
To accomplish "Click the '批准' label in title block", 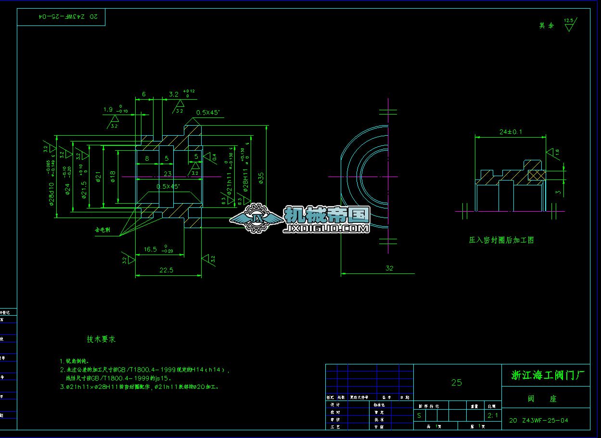I will [379, 420].
